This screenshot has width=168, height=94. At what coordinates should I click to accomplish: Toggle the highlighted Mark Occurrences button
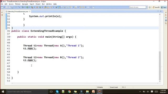pyautogui.click(x=59, y=7)
